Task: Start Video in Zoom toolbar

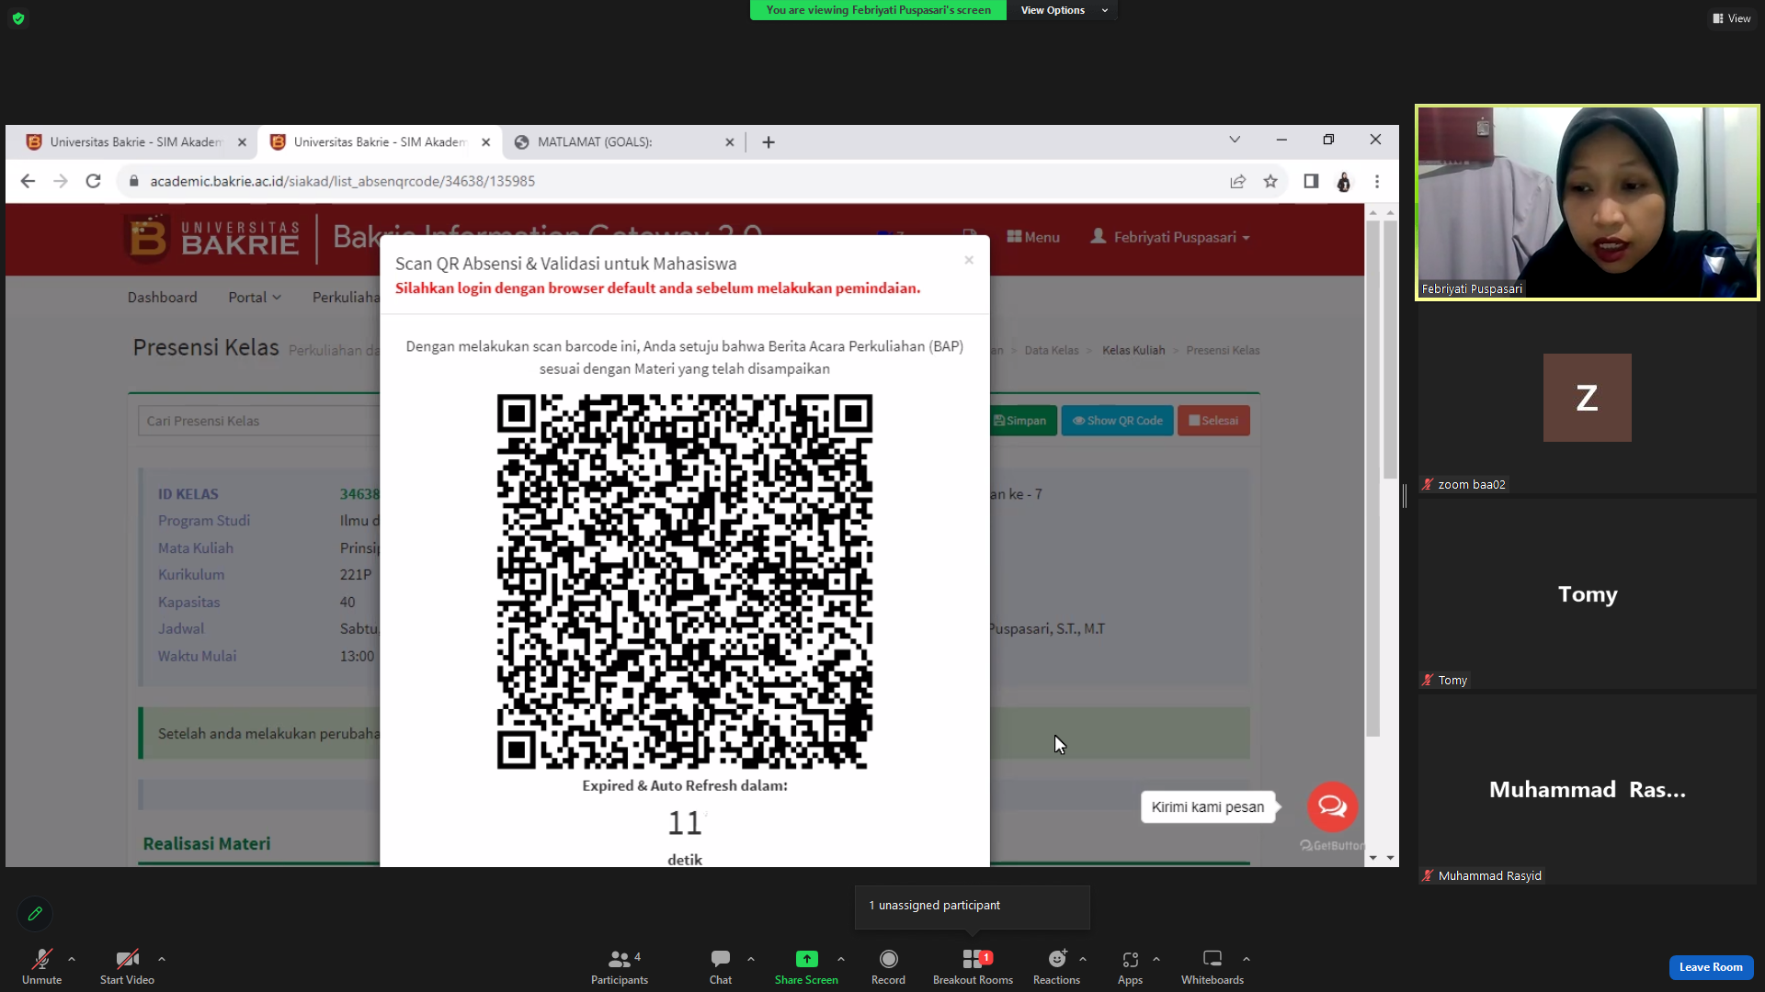Action: (x=127, y=966)
